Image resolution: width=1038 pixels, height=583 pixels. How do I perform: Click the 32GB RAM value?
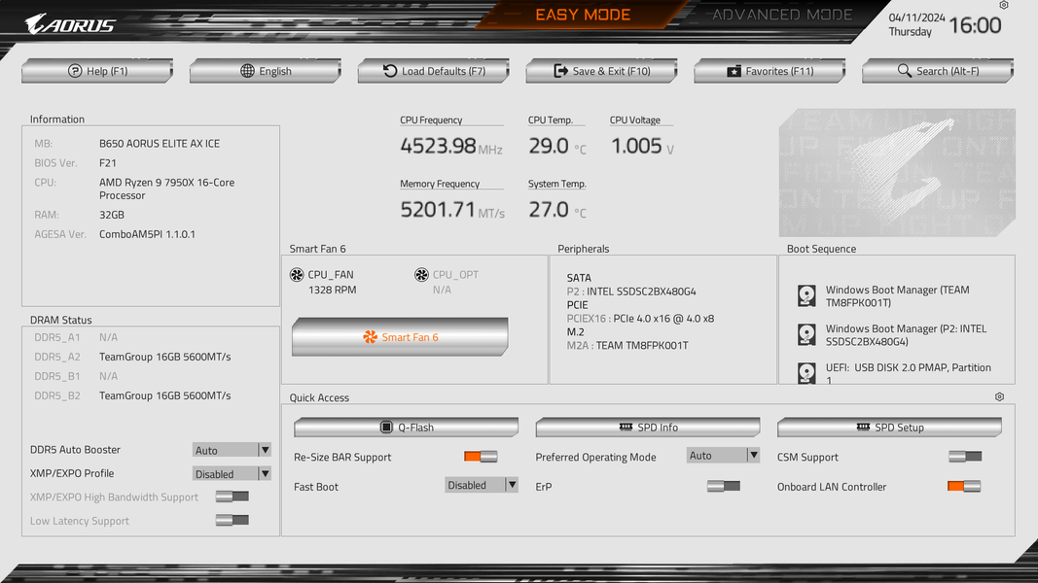[112, 215]
